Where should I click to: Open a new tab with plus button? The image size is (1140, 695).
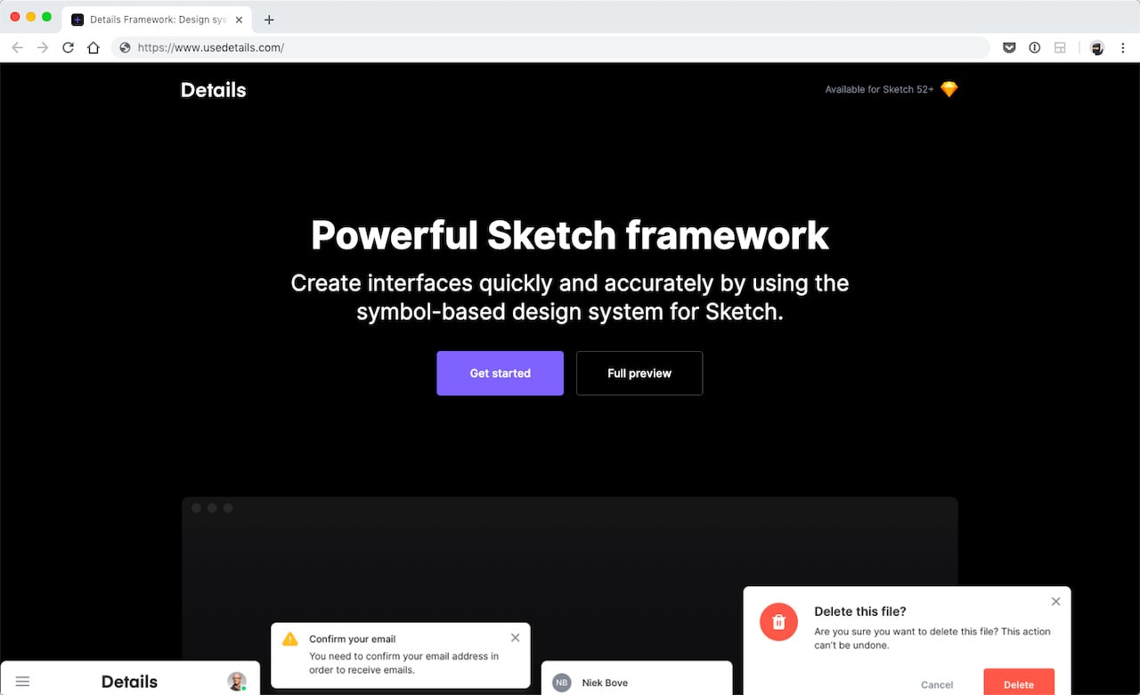click(269, 20)
